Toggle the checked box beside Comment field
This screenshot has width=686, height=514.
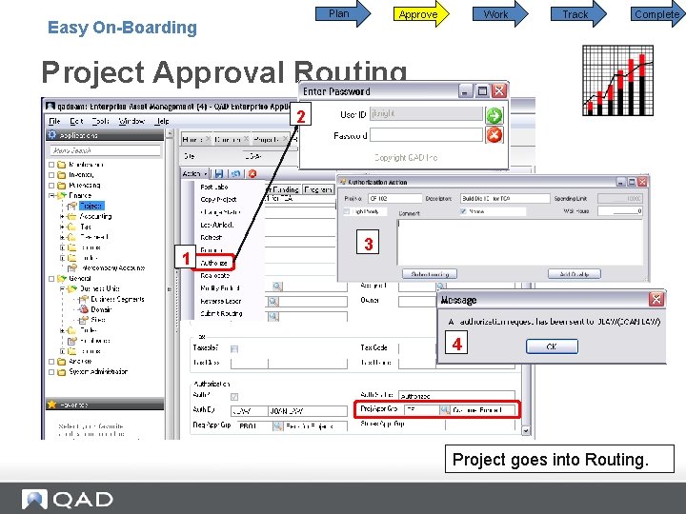pos(463,211)
